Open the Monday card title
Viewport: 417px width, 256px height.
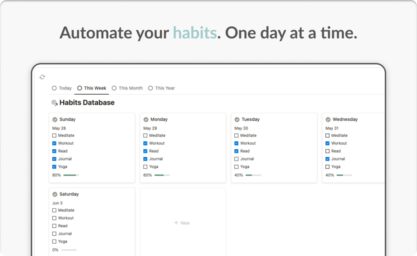[x=159, y=119]
